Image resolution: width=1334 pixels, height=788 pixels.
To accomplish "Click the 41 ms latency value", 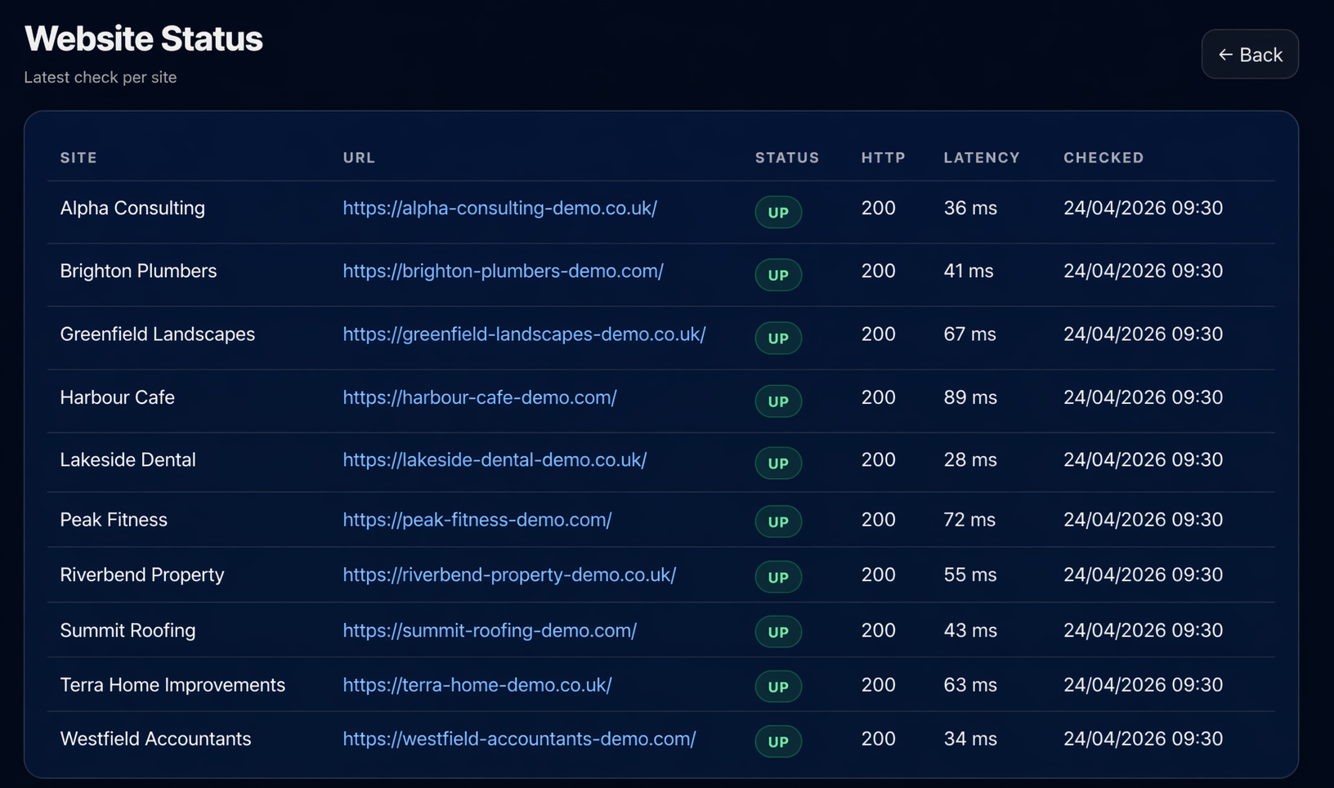I will (x=969, y=271).
